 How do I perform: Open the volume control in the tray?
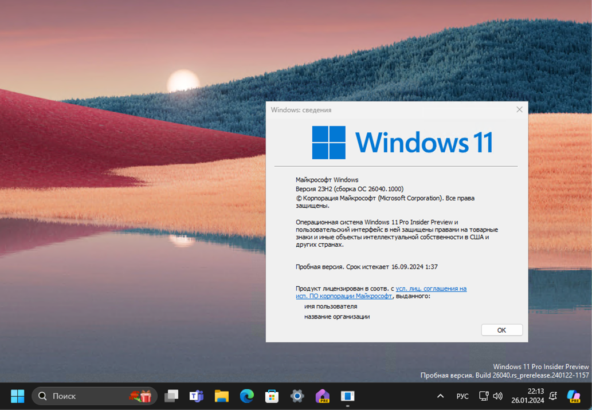coord(497,396)
